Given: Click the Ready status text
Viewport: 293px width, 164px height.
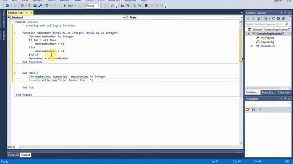Looking at the screenshot, I should tap(5, 161).
